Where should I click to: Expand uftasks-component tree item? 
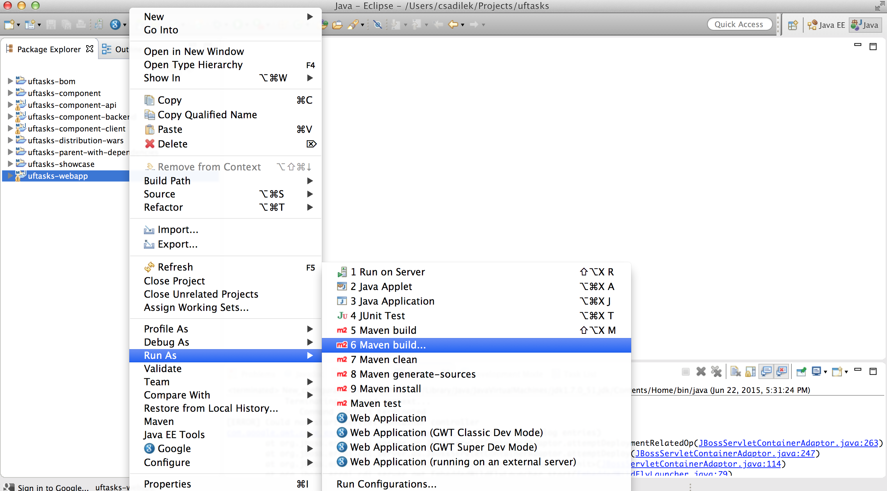9,92
